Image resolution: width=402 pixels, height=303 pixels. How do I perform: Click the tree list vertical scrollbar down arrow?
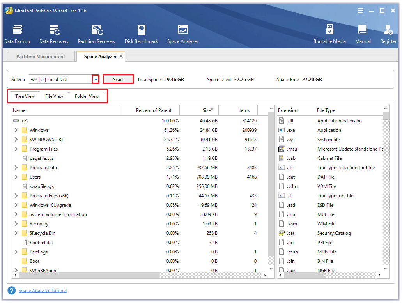click(x=271, y=269)
